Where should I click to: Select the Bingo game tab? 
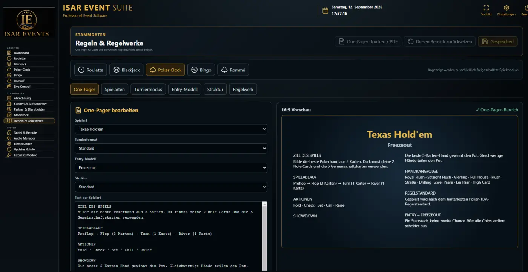pyautogui.click(x=201, y=70)
